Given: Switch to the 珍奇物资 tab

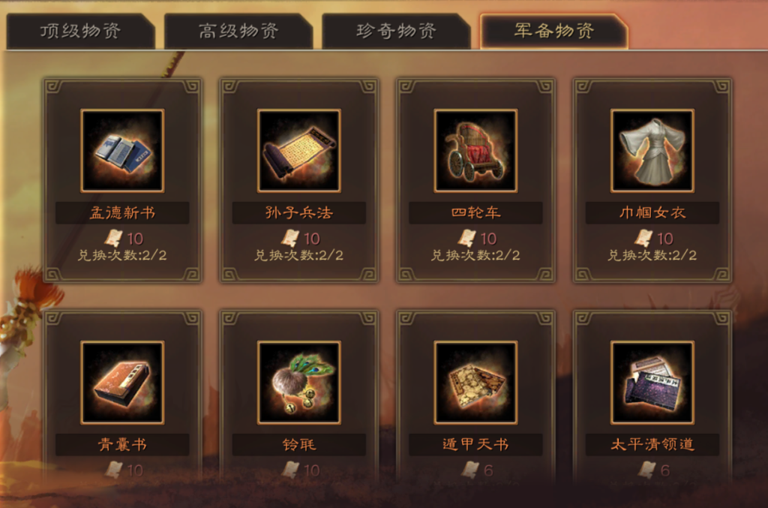Looking at the screenshot, I should pos(396,32).
